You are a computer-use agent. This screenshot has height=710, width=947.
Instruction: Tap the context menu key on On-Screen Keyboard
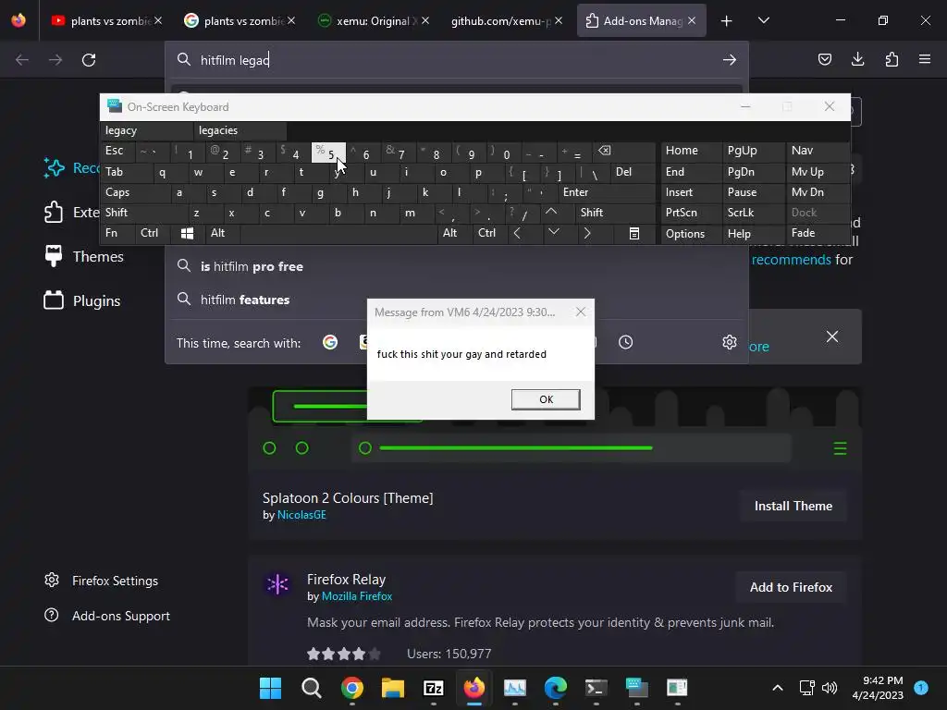(634, 233)
